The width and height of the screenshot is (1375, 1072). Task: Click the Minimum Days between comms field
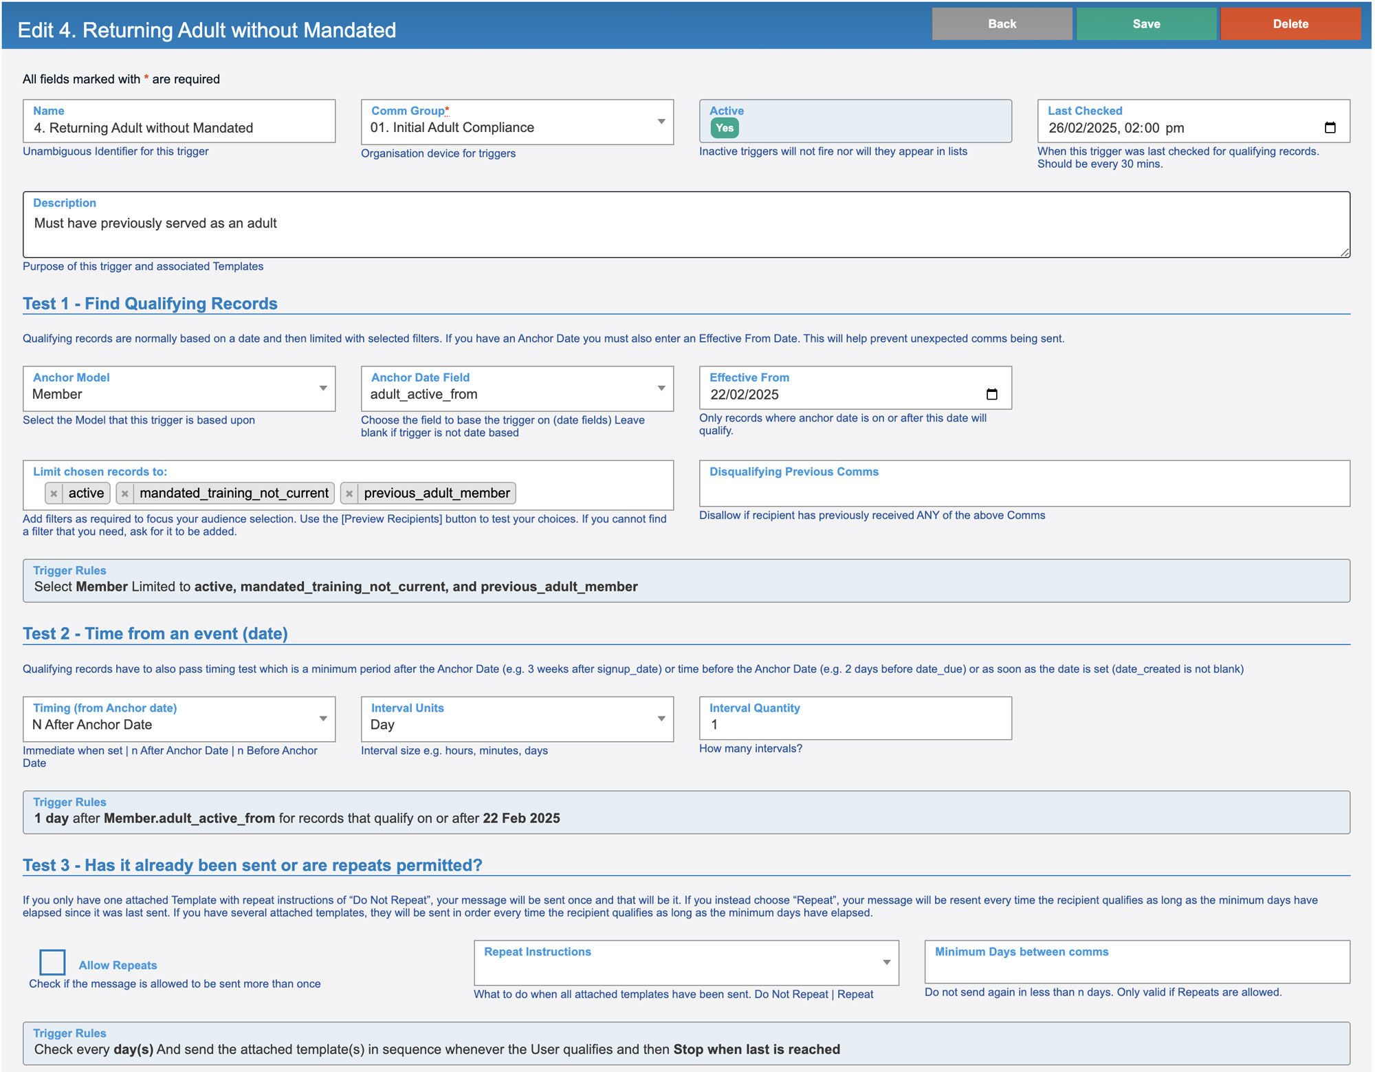[1137, 962]
